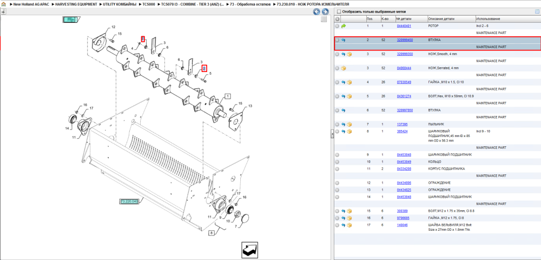541x260 pixels.
Task: Open part number link 87030549
Action: pyautogui.click(x=404, y=82)
